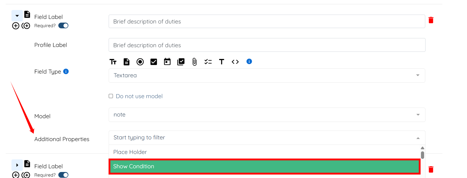The height and width of the screenshot is (178, 467).
Task: Check the Do not use model checkbox
Action: pos(111,96)
